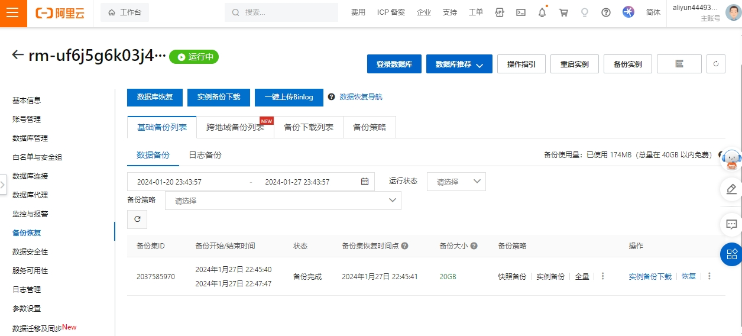The width and height of the screenshot is (742, 336).
Task: Refresh the backup list below filters
Action: pos(137,219)
